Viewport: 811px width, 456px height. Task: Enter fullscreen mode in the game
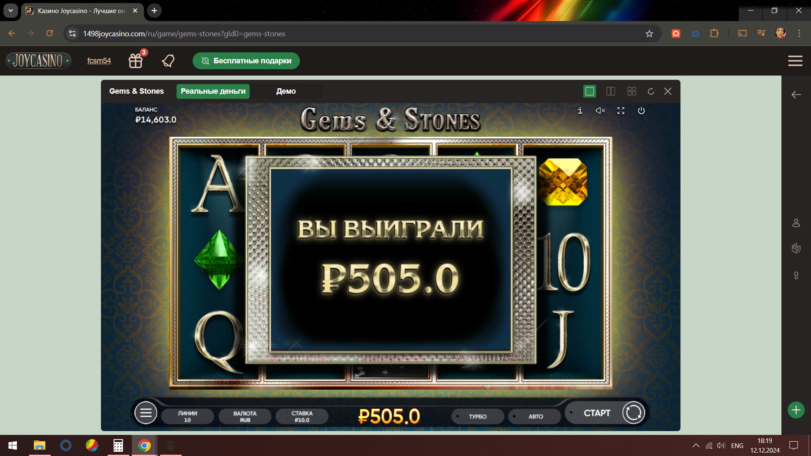(x=621, y=111)
